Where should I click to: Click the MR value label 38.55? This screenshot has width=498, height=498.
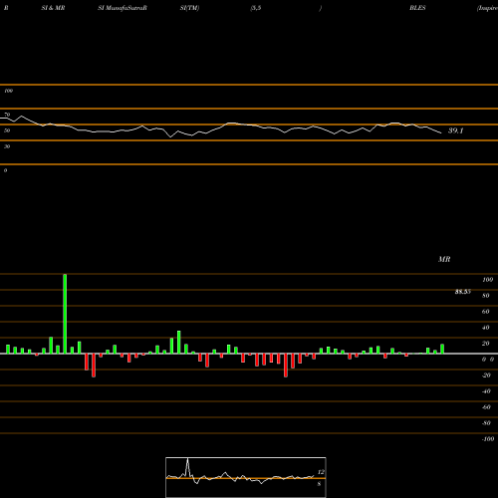[463, 292]
